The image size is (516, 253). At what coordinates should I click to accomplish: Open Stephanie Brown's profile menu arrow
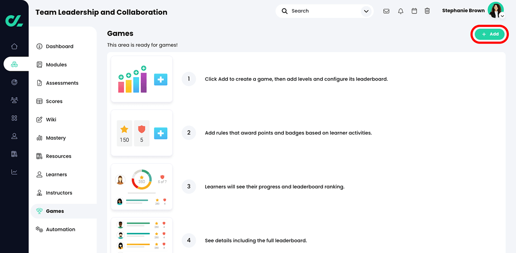tap(503, 16)
